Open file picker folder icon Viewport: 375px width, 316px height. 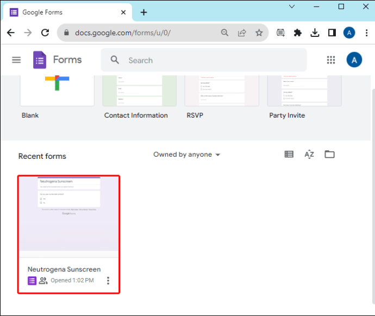point(329,154)
